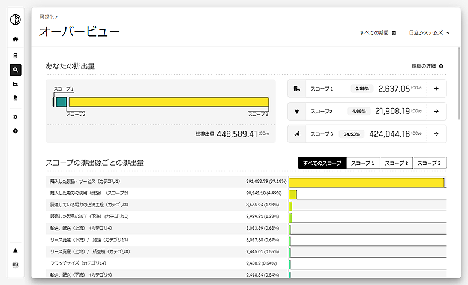Click the あなたの排出量 section heading
Viewport: 468px width, 285px height.
coord(70,66)
